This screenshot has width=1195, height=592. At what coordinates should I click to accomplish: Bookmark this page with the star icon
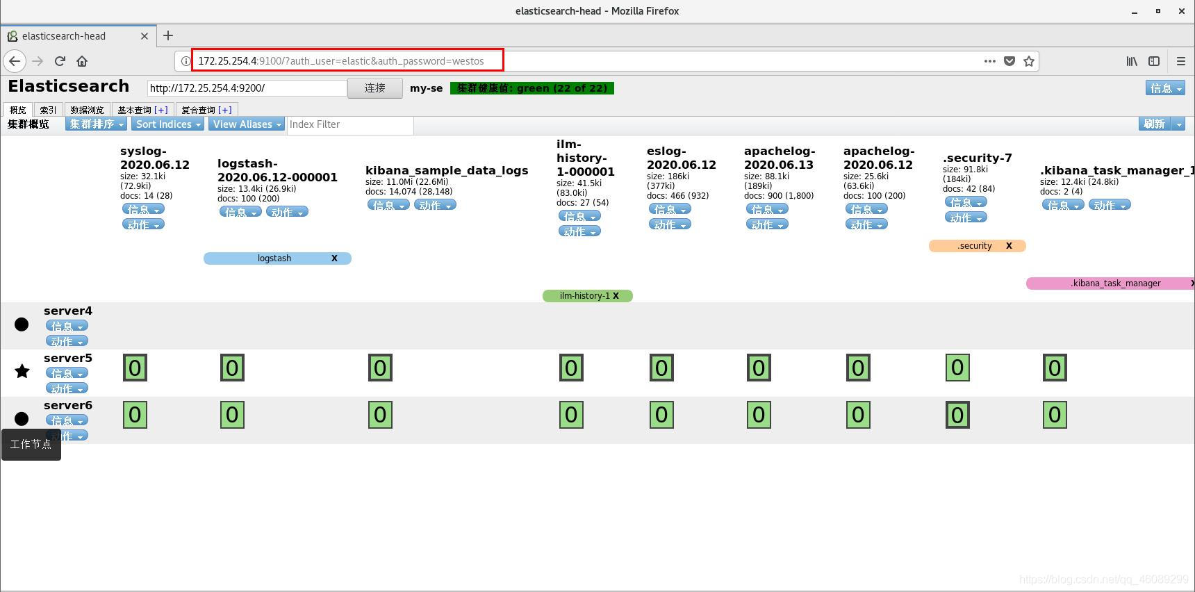[1029, 61]
